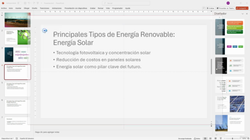The image size is (250, 140).
Task: Click the vertical scrollbar of slide editor
Action: click(x=211, y=66)
